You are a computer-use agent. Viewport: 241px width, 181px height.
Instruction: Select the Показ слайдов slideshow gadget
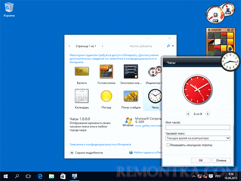click(131, 97)
